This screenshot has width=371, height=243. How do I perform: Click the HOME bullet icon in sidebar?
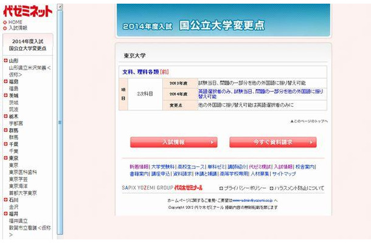point(5,22)
